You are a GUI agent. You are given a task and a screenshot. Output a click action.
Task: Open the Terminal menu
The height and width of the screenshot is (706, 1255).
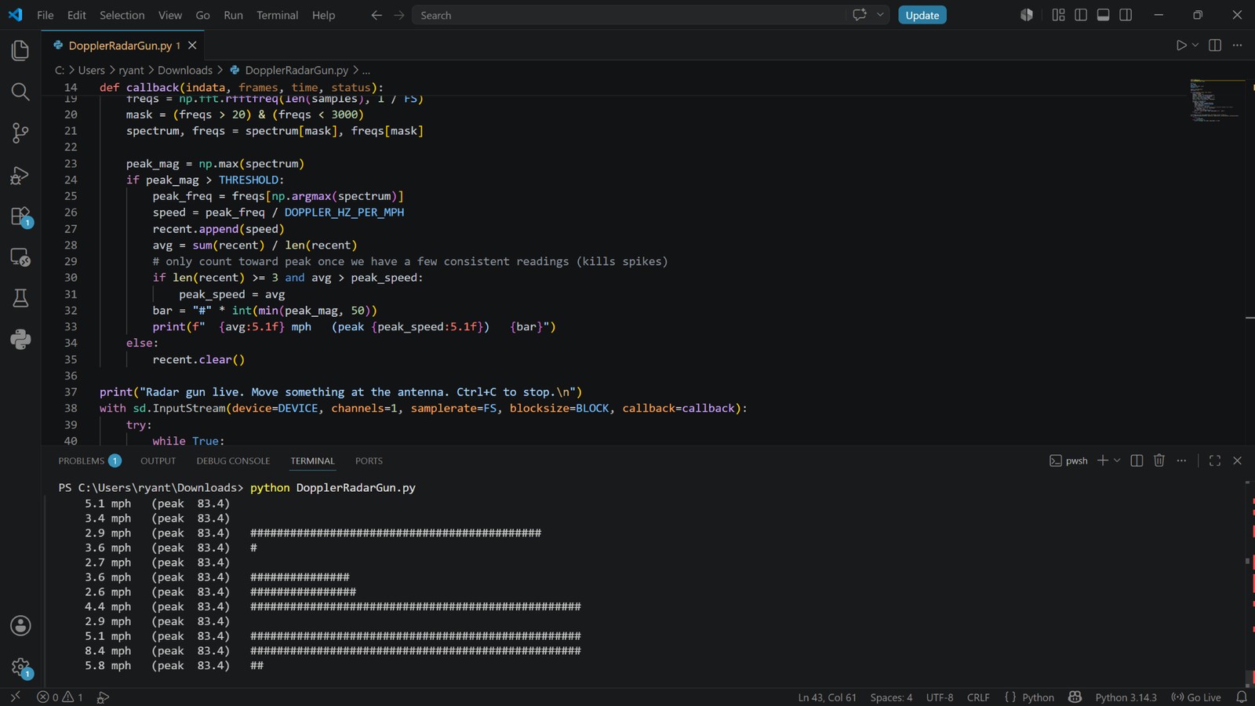pyautogui.click(x=277, y=15)
